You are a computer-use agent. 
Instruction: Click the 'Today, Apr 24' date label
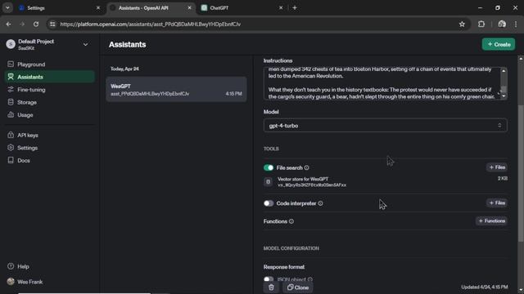124,69
